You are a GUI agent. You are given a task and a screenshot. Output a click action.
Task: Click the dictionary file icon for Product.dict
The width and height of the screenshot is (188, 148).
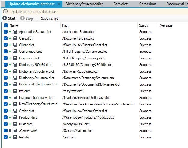15,117
